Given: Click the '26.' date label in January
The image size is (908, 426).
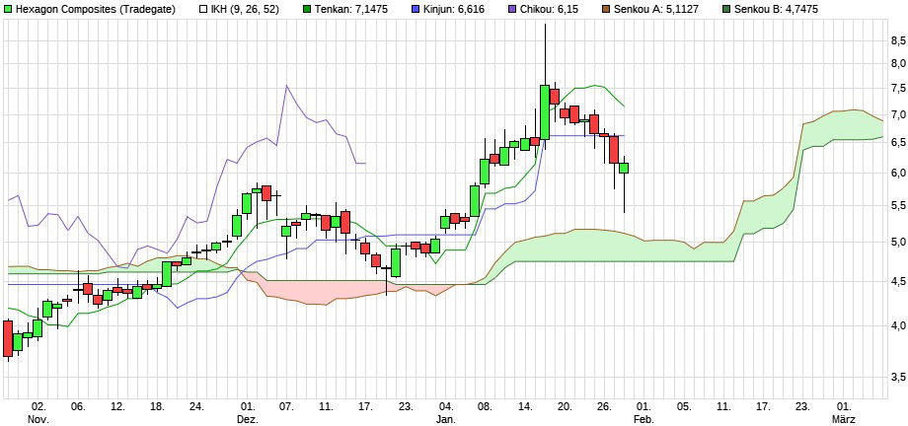Looking at the screenshot, I should tap(605, 406).
